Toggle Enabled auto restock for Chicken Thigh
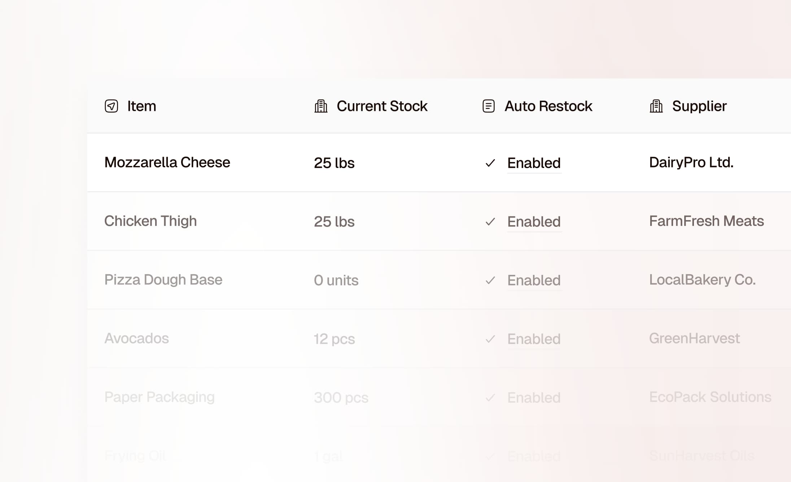Screen dimensions: 791x482 pyautogui.click(x=534, y=222)
